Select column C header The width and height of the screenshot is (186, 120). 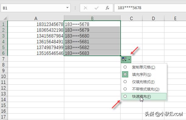coord(131,18)
